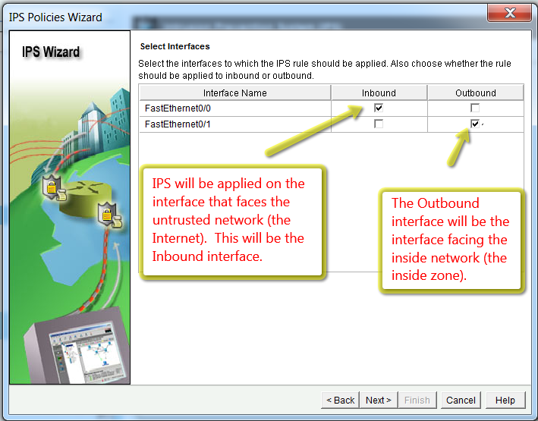Uncheck Inbound for FastEthernet0/0
538x421 pixels.
pos(379,108)
